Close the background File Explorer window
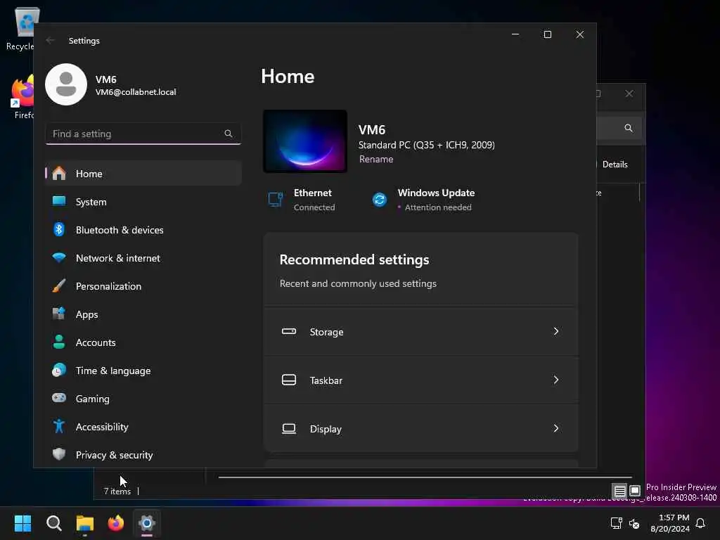Viewport: 720px width, 540px height. 629,94
